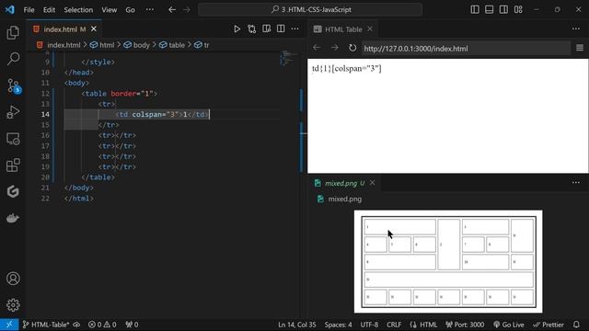
Task: Open More Actions for mixed.png tab group
Action: point(576,183)
